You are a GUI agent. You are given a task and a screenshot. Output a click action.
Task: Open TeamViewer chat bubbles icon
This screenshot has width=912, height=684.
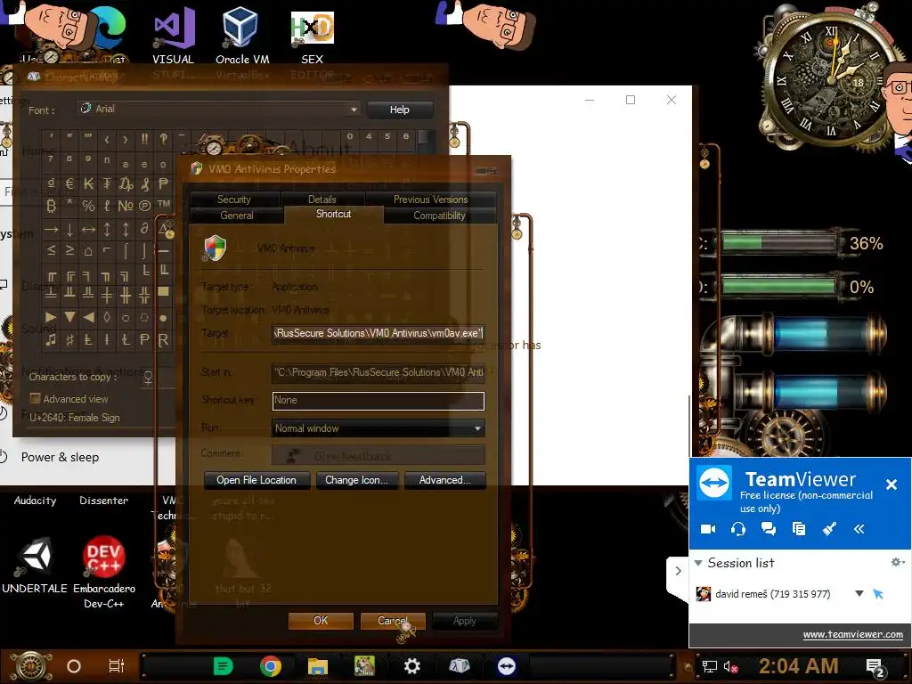coord(769,529)
